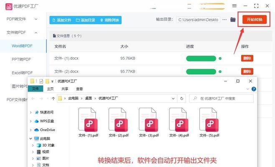The image size is (275, 167).
Task: Maximize the Explorer window
Action: [x=238, y=81]
